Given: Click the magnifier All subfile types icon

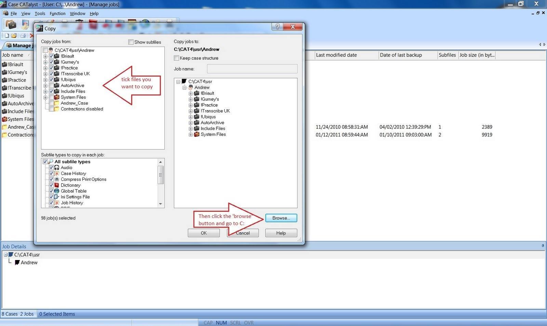Looking at the screenshot, I should click(x=51, y=161).
